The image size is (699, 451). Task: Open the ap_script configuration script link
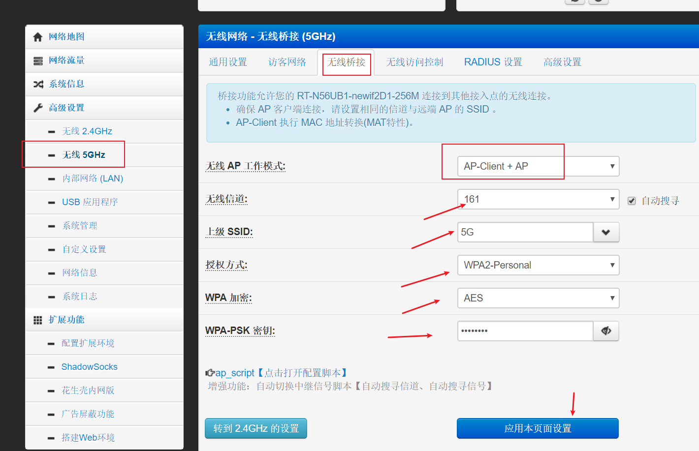(x=235, y=373)
